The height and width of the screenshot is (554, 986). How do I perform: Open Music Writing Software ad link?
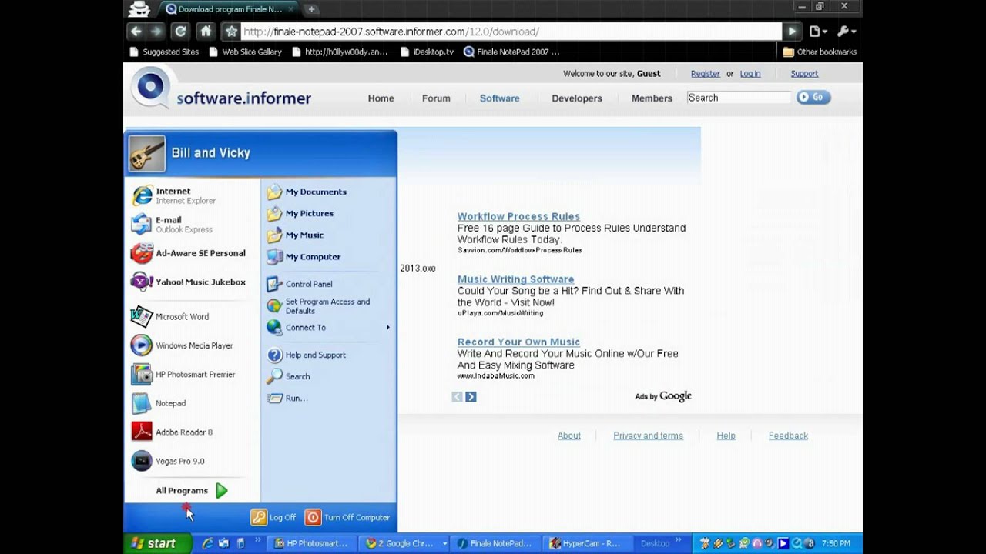coord(515,279)
